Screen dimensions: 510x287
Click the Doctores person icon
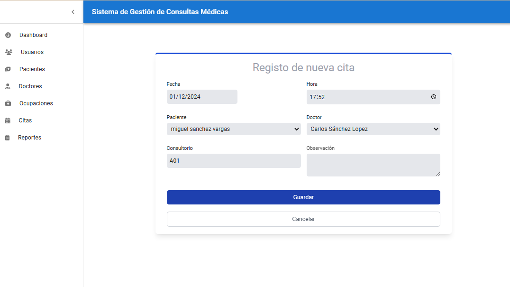[8, 86]
